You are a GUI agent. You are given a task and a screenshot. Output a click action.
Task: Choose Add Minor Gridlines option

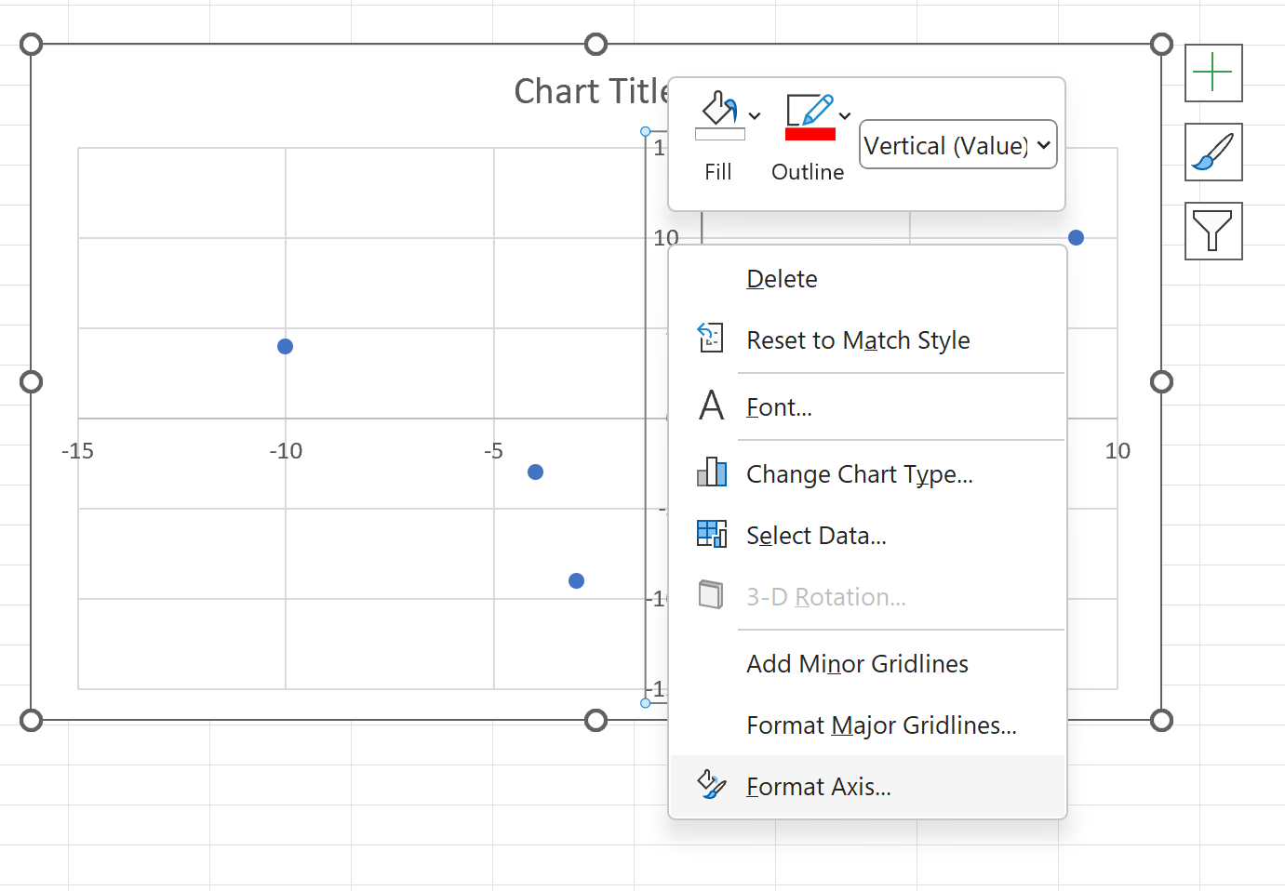click(x=857, y=664)
